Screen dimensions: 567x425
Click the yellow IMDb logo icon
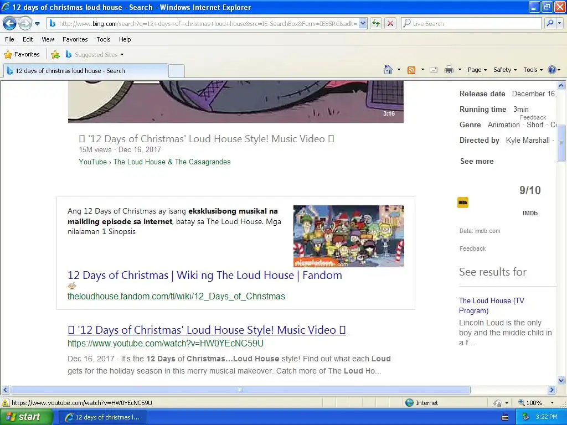point(463,203)
